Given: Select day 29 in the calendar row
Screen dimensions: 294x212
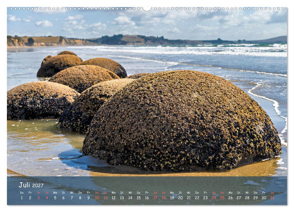Looking at the screenshot, I should pos(256,198).
